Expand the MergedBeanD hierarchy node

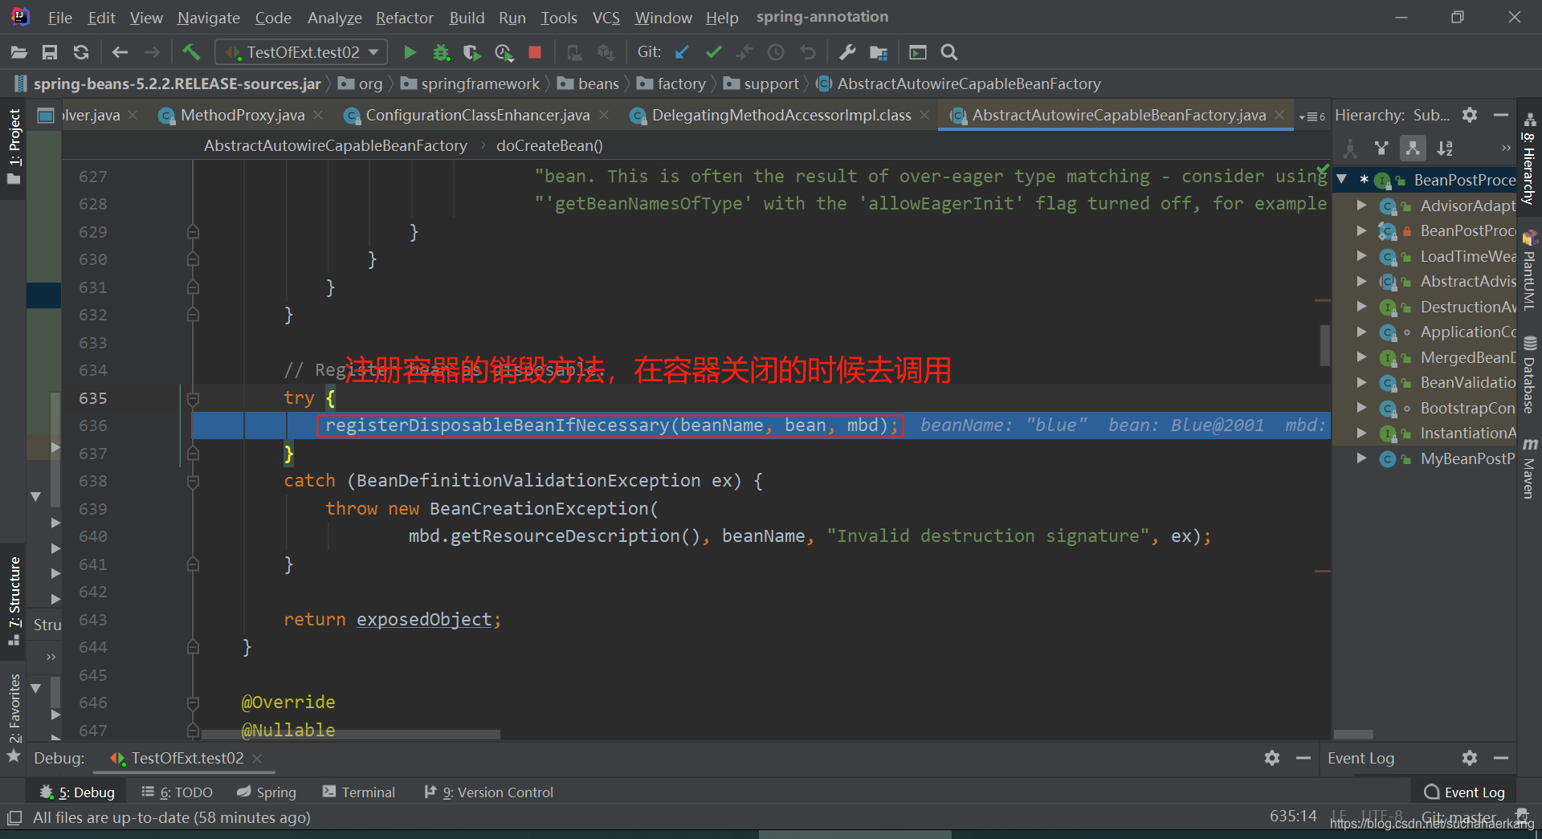(1361, 357)
